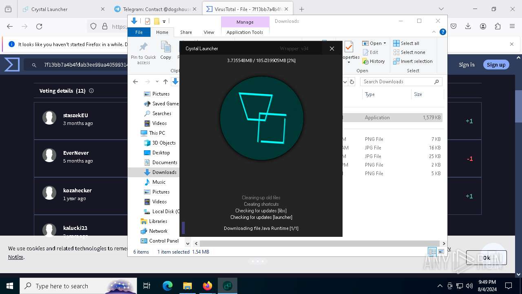The image size is (522, 294).
Task: Switch to Crystal Launcher browser tab
Action: coord(64,9)
